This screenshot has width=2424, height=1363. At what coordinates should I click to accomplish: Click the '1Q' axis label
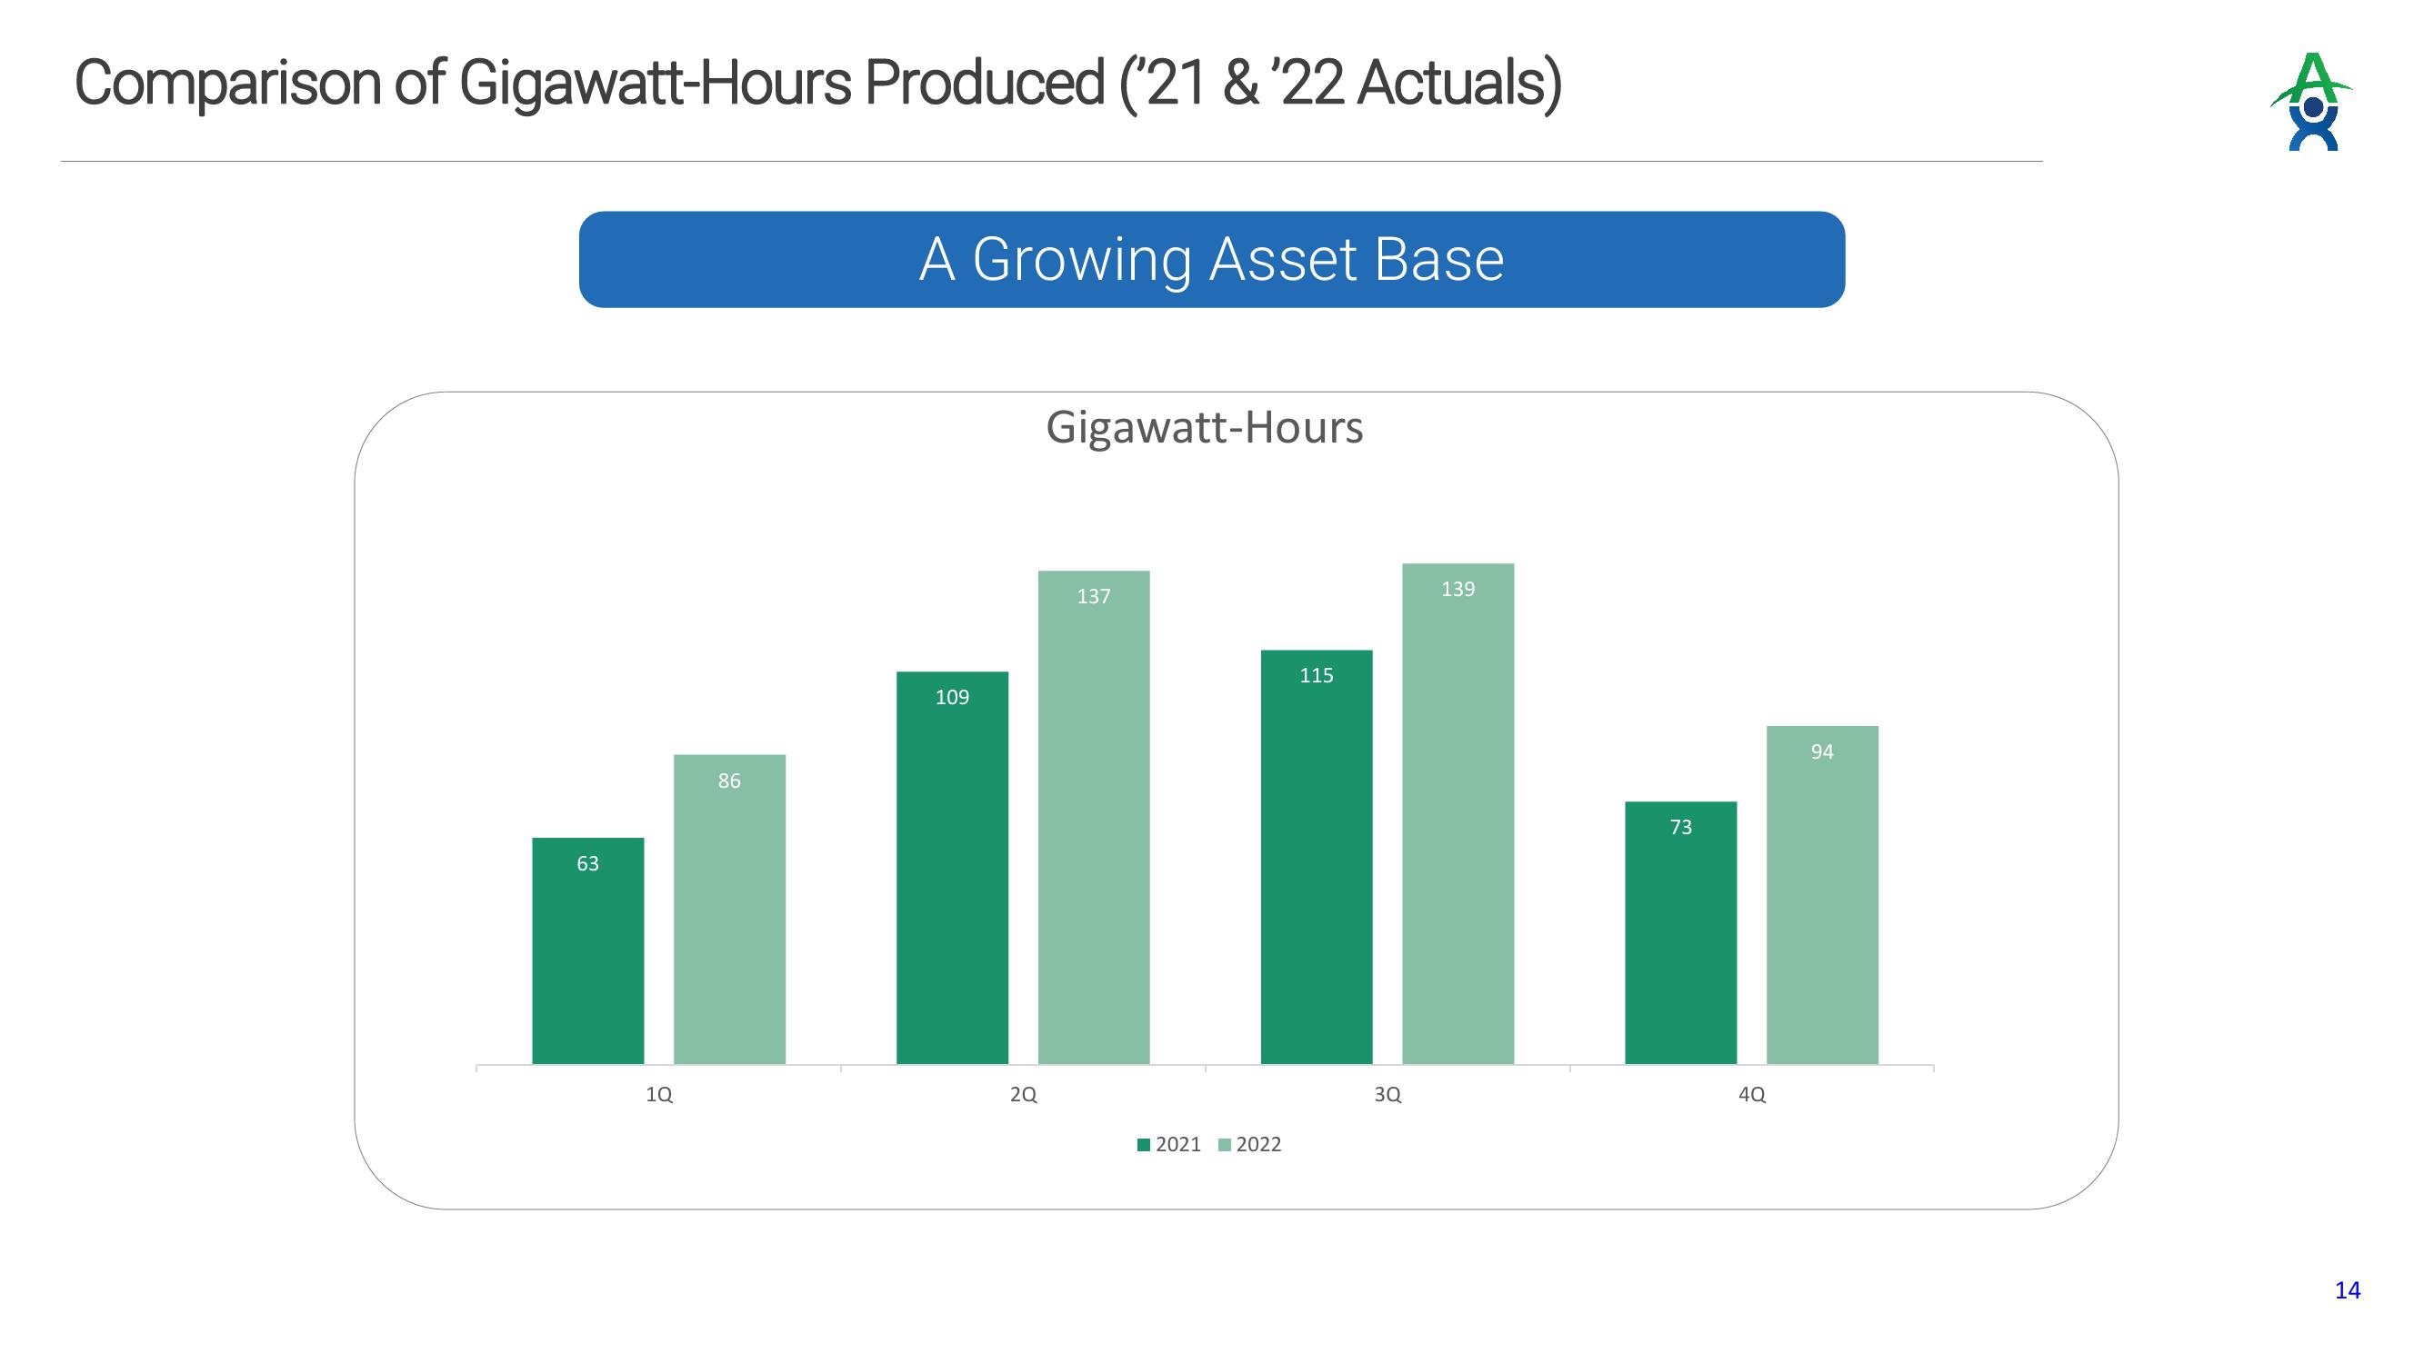point(658,1095)
